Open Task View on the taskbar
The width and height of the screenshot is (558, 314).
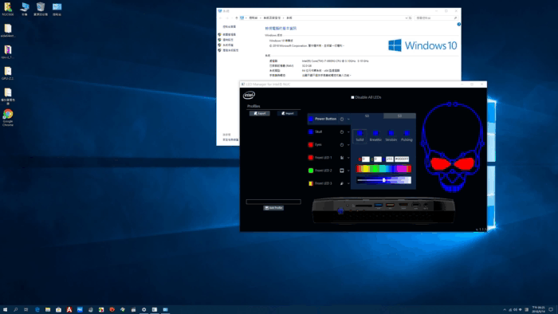pos(26,310)
